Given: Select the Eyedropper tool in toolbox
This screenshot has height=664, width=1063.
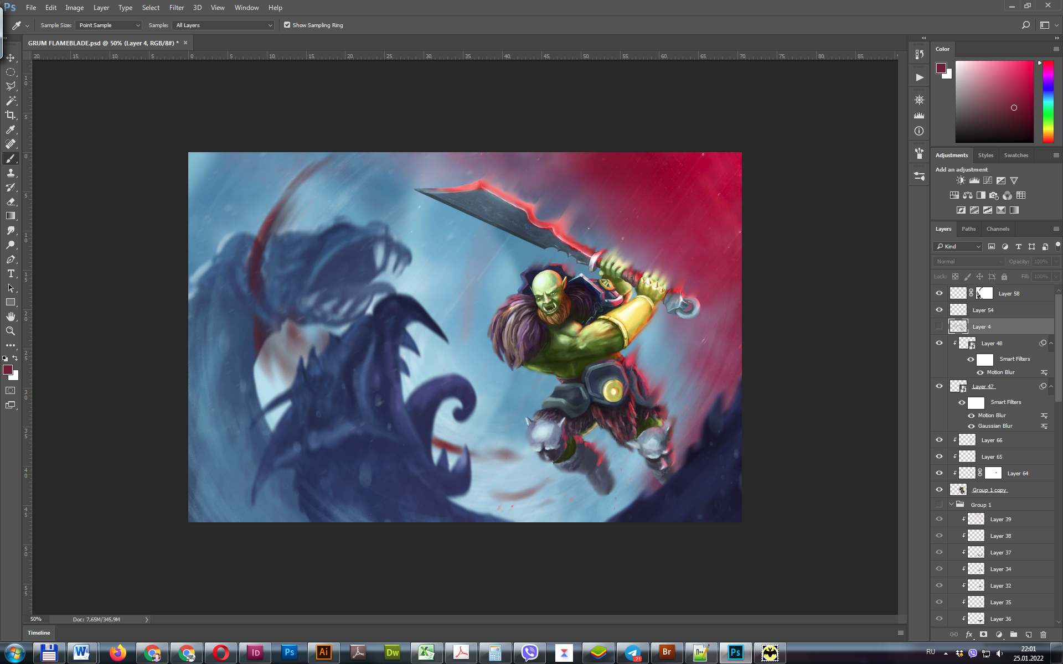Looking at the screenshot, I should pos(11,129).
